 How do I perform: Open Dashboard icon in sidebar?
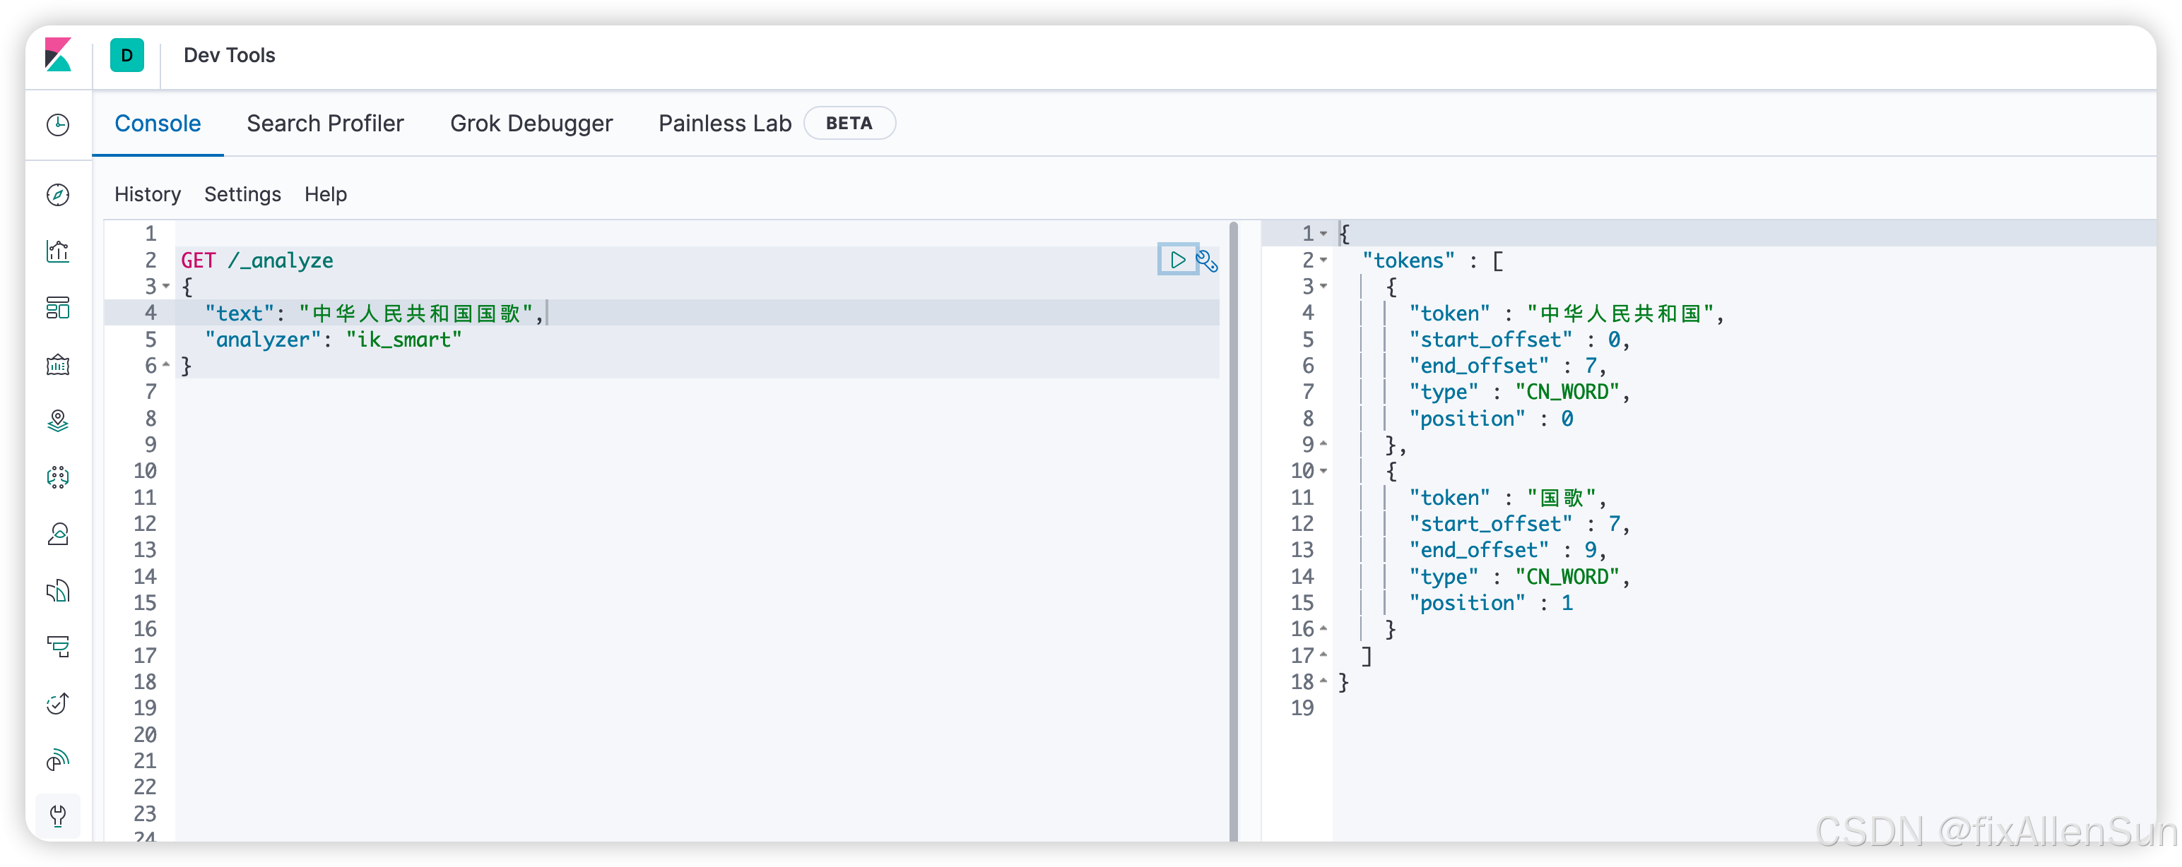coord(58,307)
